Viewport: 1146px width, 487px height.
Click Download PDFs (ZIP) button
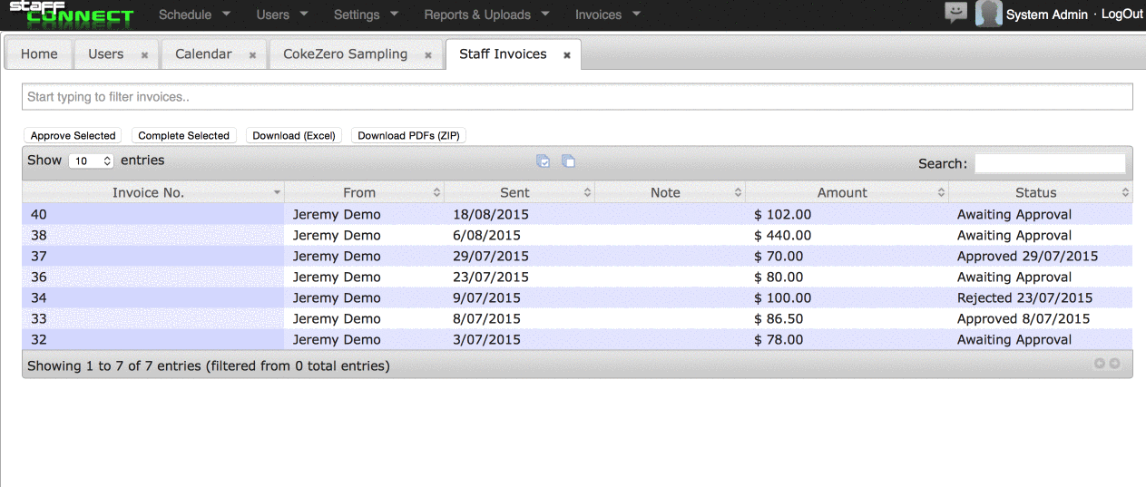coord(408,135)
